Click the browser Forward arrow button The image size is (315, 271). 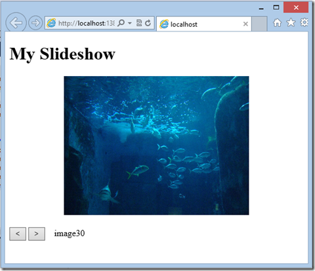[x=35, y=23]
